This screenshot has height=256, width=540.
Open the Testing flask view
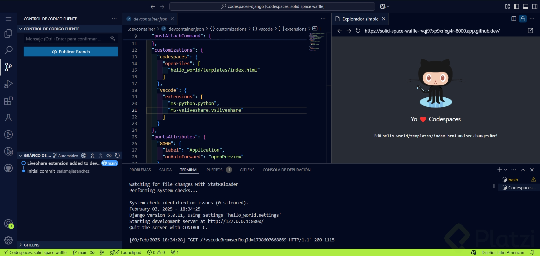[8, 118]
